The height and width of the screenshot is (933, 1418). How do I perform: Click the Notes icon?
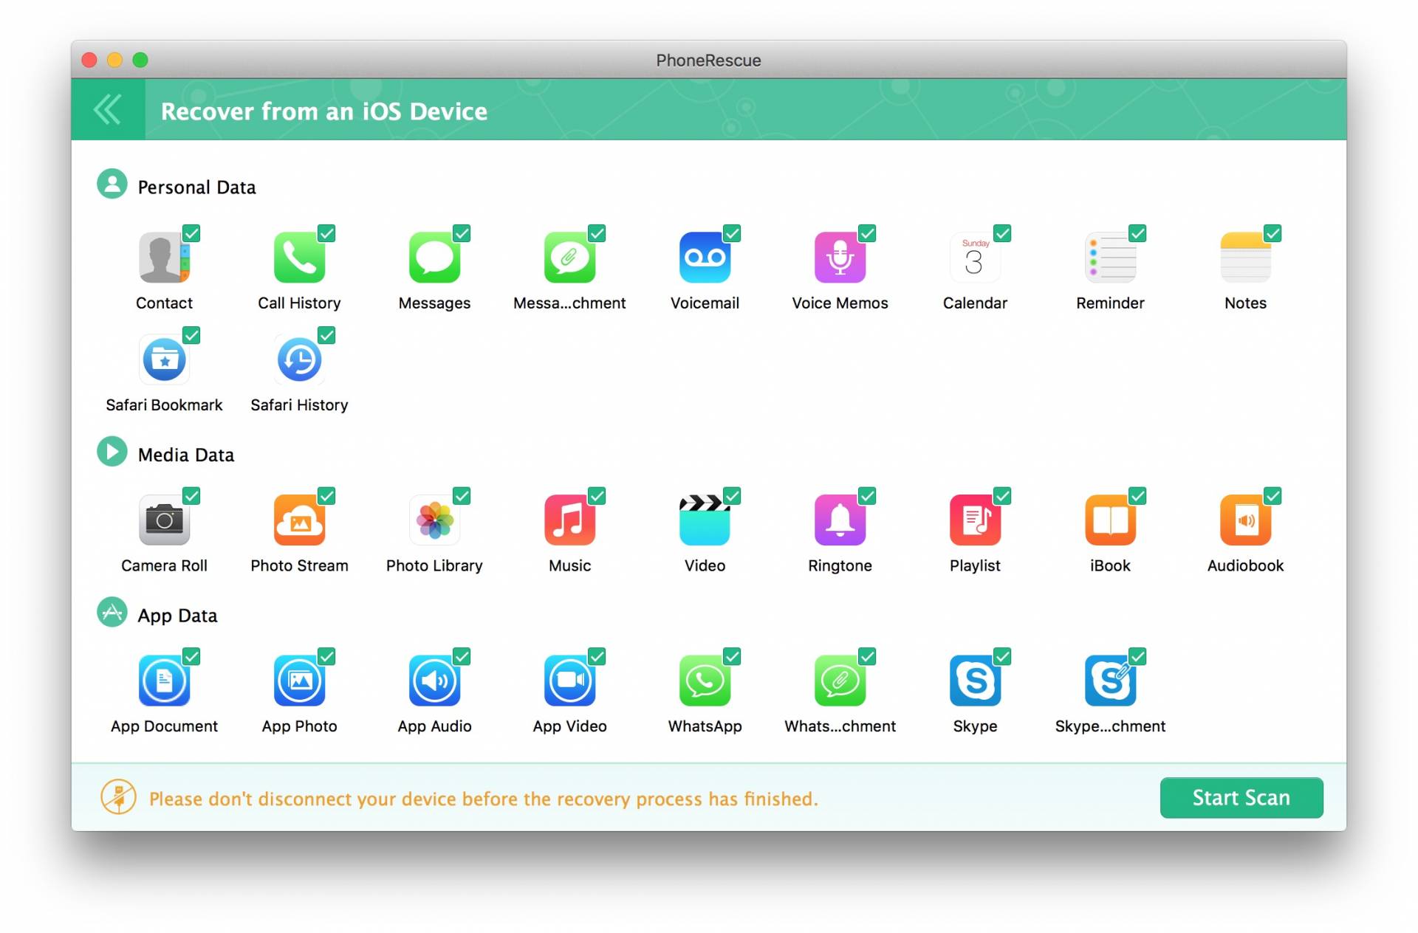click(1245, 258)
